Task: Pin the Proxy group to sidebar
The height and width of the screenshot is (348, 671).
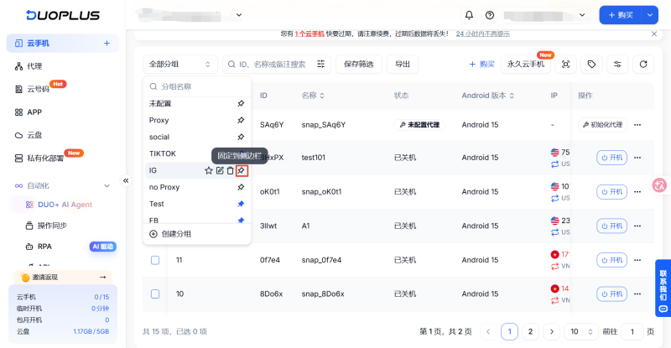Action: 241,120
